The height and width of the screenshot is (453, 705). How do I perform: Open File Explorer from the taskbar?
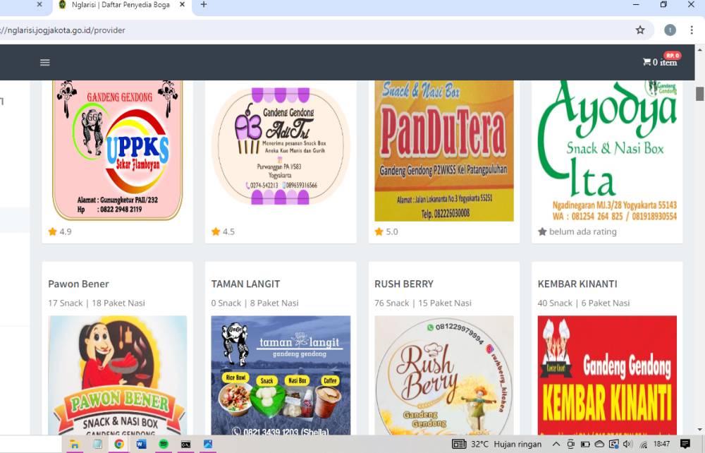click(x=74, y=445)
